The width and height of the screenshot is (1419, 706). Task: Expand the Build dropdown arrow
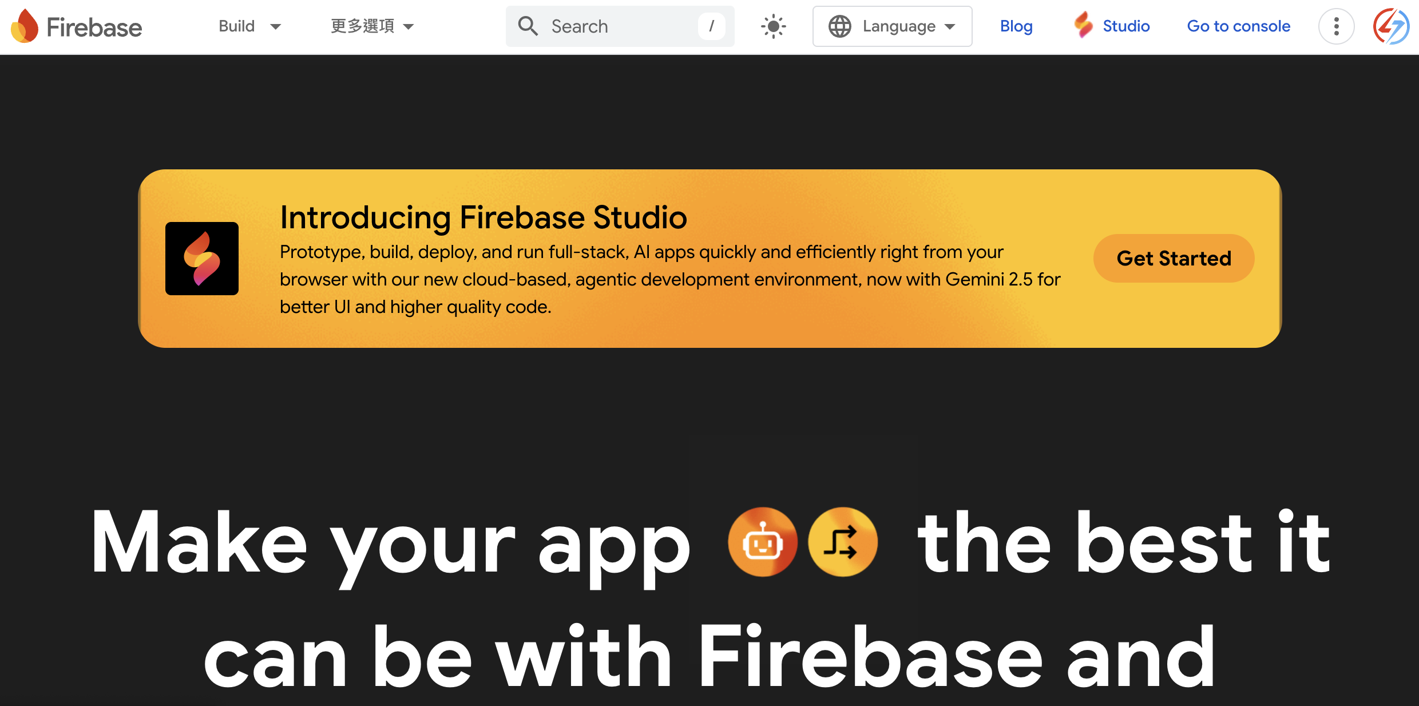(x=275, y=27)
